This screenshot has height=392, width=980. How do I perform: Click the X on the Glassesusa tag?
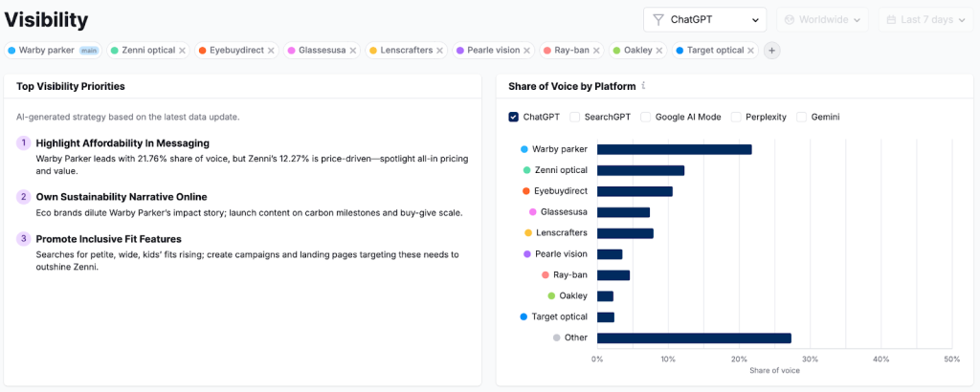353,51
